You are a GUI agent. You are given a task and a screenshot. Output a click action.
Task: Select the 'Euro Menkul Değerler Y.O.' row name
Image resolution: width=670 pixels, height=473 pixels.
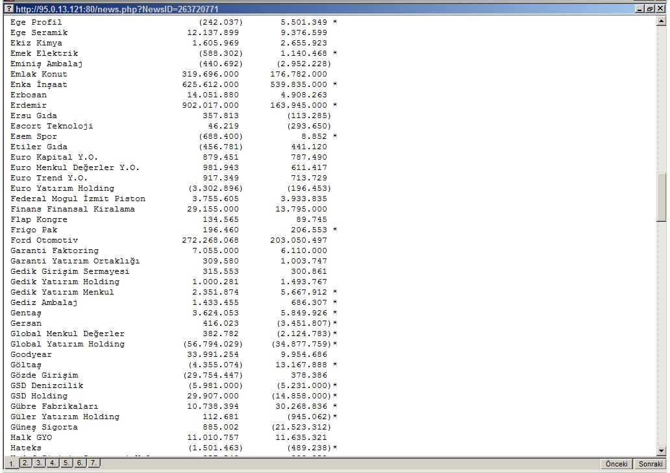(75, 168)
